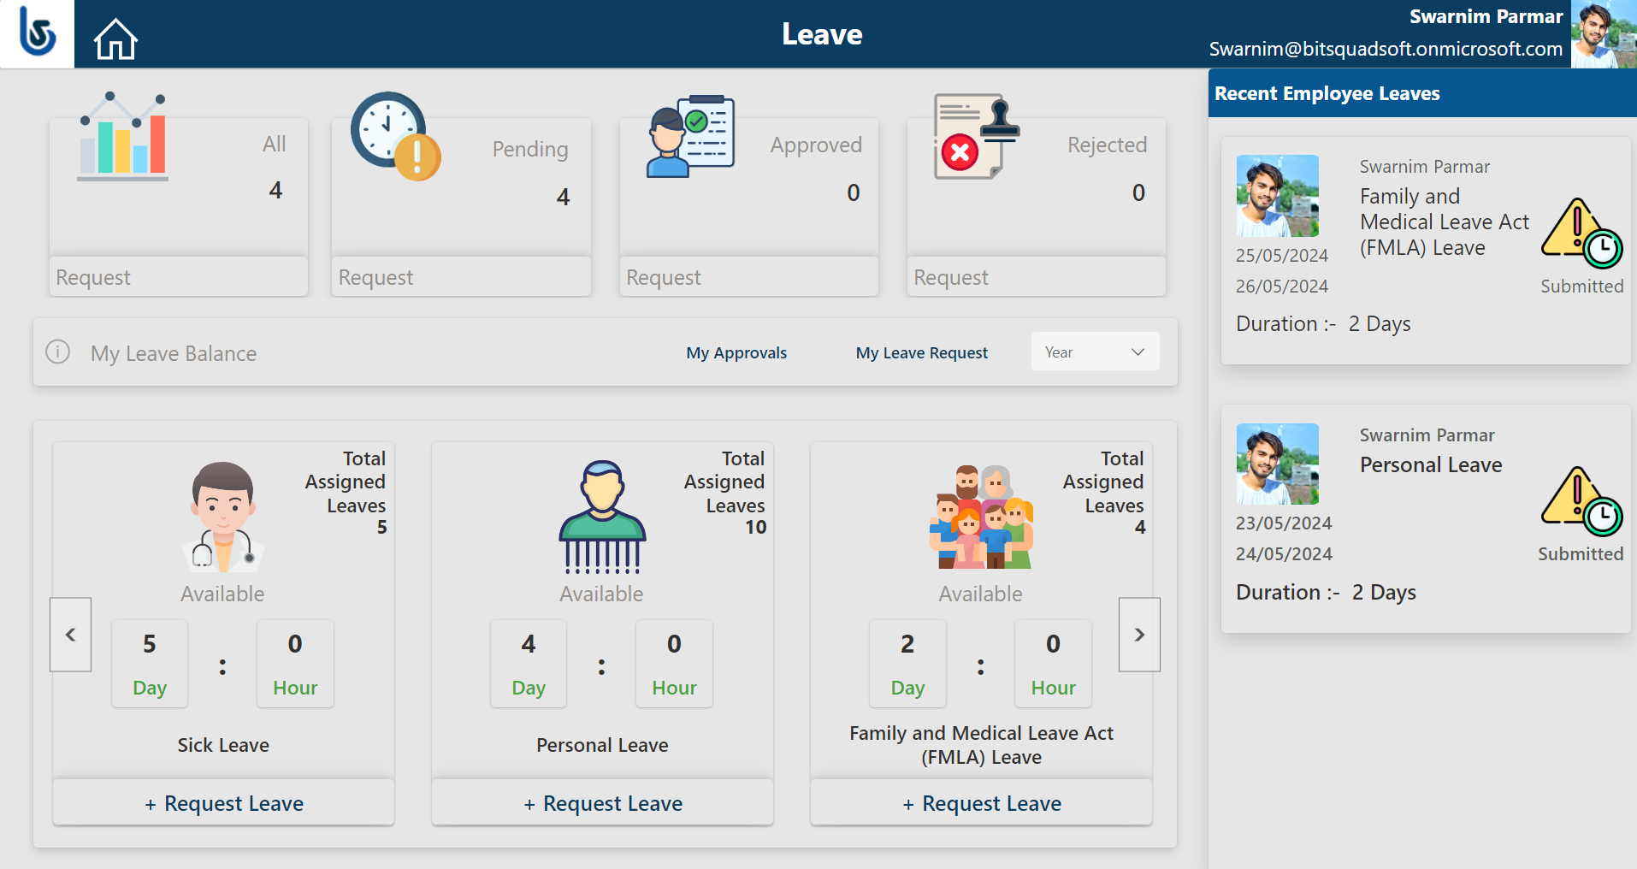The height and width of the screenshot is (869, 1637).
Task: Open user profile photo in header
Action: (1603, 34)
